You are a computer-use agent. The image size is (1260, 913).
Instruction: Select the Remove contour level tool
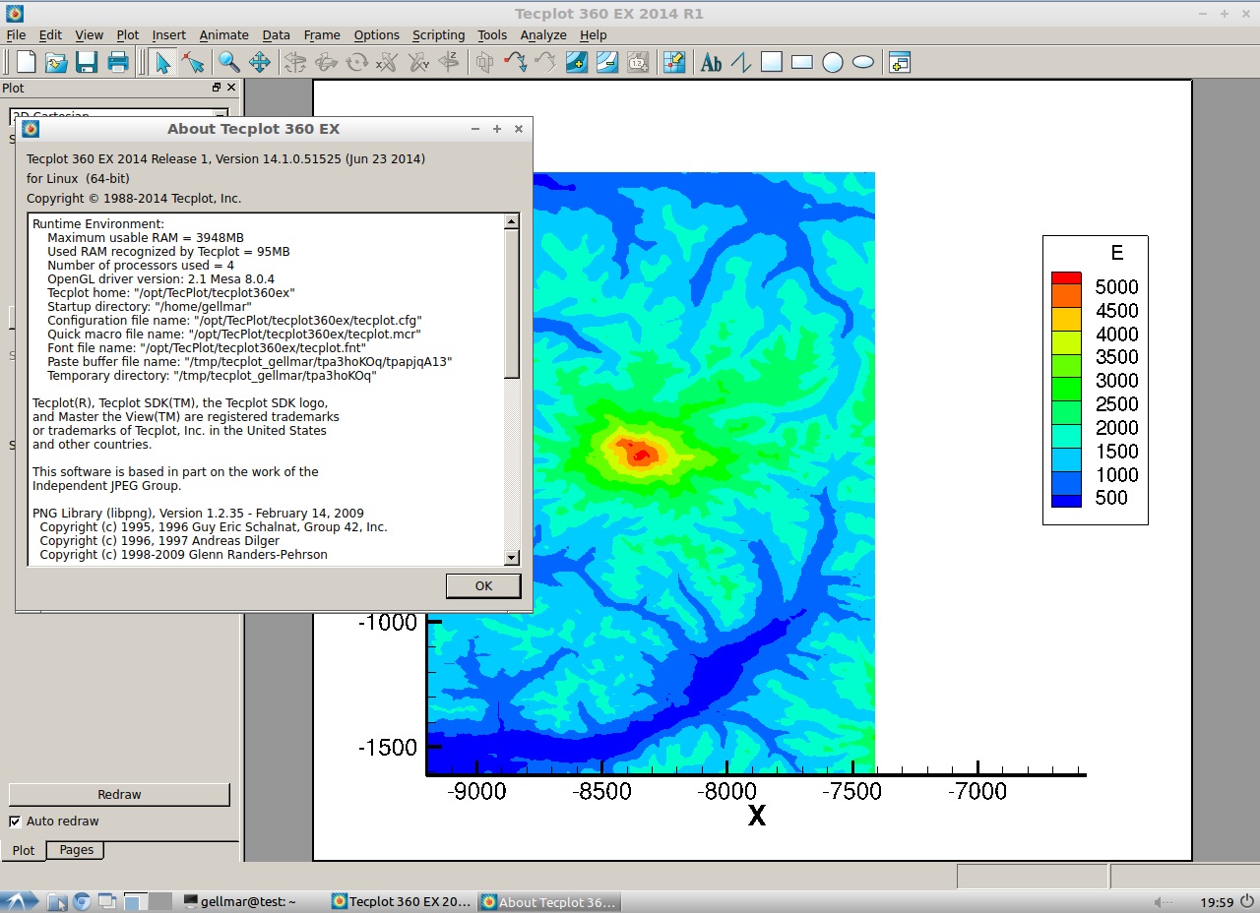point(607,62)
